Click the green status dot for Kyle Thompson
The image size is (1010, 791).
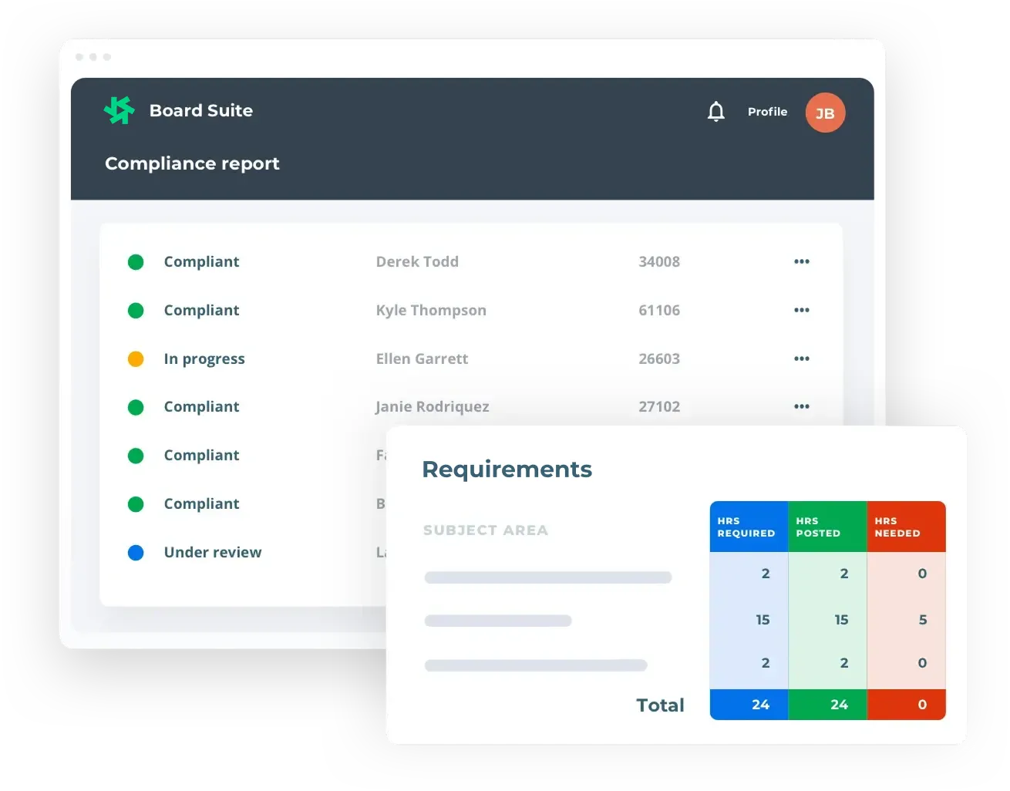pyautogui.click(x=136, y=311)
